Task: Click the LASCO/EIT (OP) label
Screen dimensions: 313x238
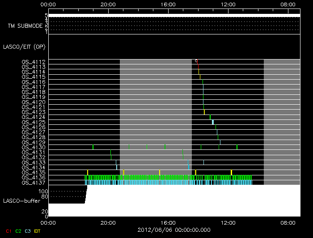Action: click(x=24, y=47)
